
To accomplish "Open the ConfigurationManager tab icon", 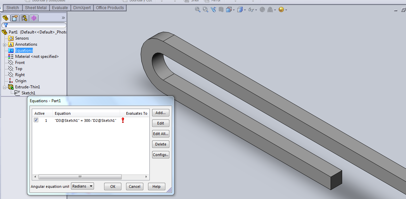I will tap(24, 18).
